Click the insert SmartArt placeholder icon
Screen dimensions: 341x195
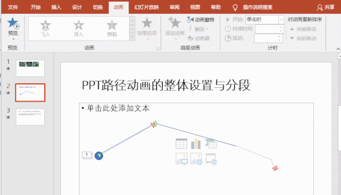(x=211, y=144)
